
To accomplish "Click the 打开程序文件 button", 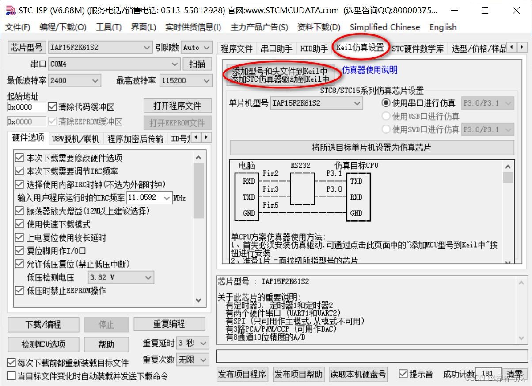I will (x=177, y=106).
